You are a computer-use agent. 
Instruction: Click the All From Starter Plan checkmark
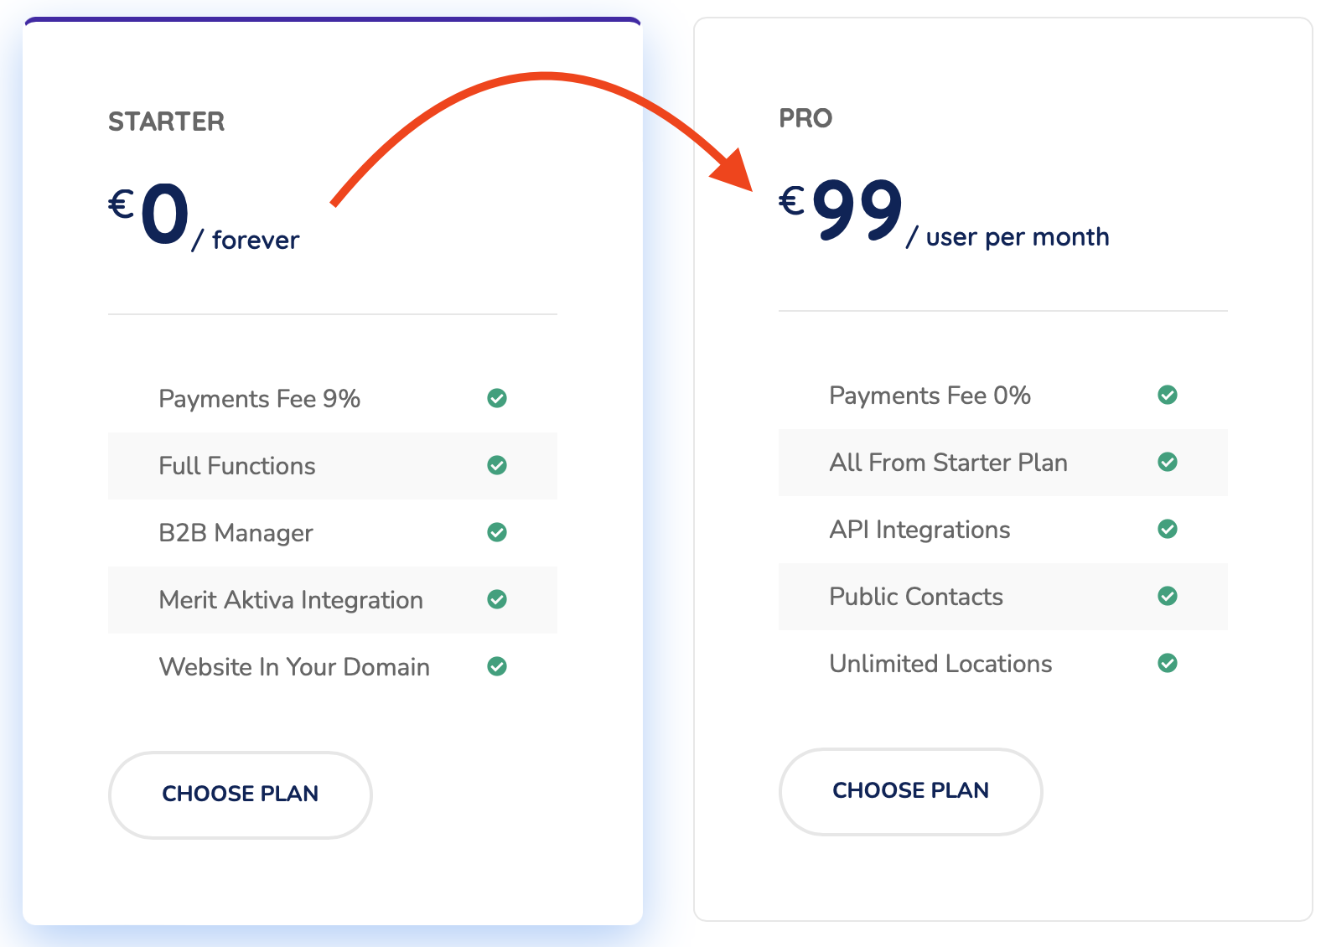pyautogui.click(x=1168, y=462)
